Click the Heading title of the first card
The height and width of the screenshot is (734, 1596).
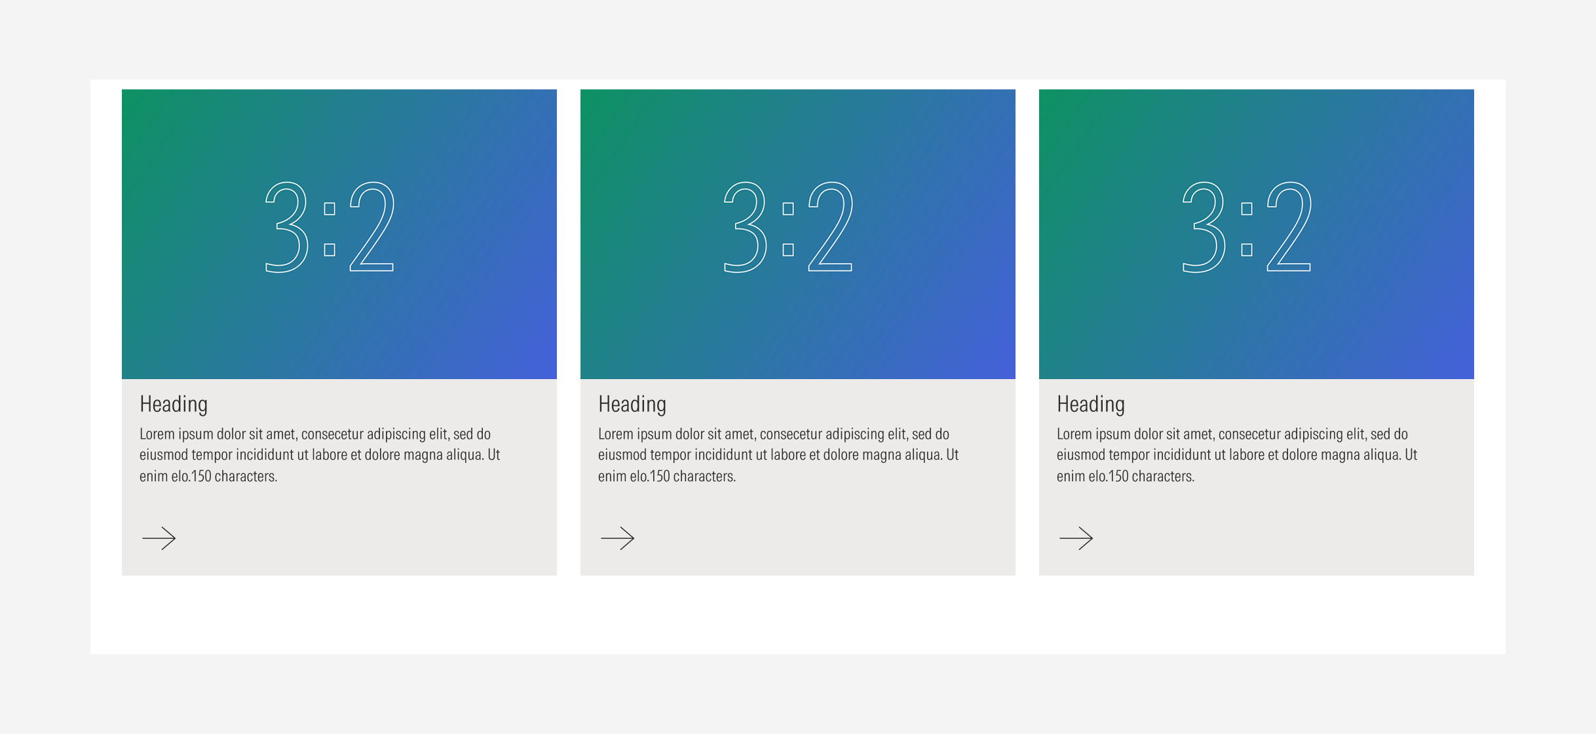(x=174, y=404)
